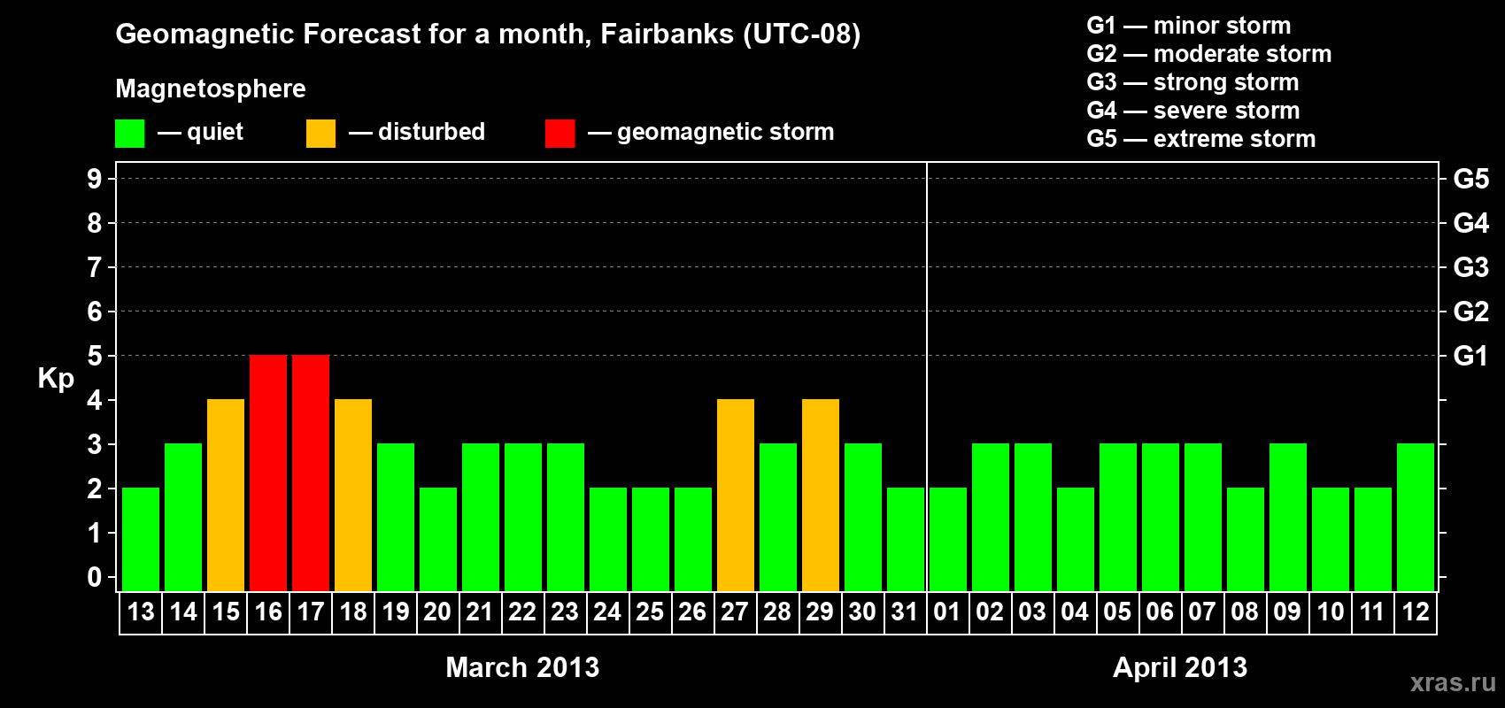Click the date label 13
Viewport: 1505px width, 708px height.
[x=141, y=612]
